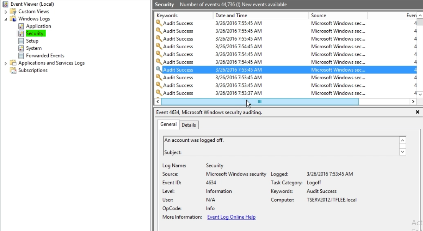Click the Application log icon

click(x=21, y=26)
